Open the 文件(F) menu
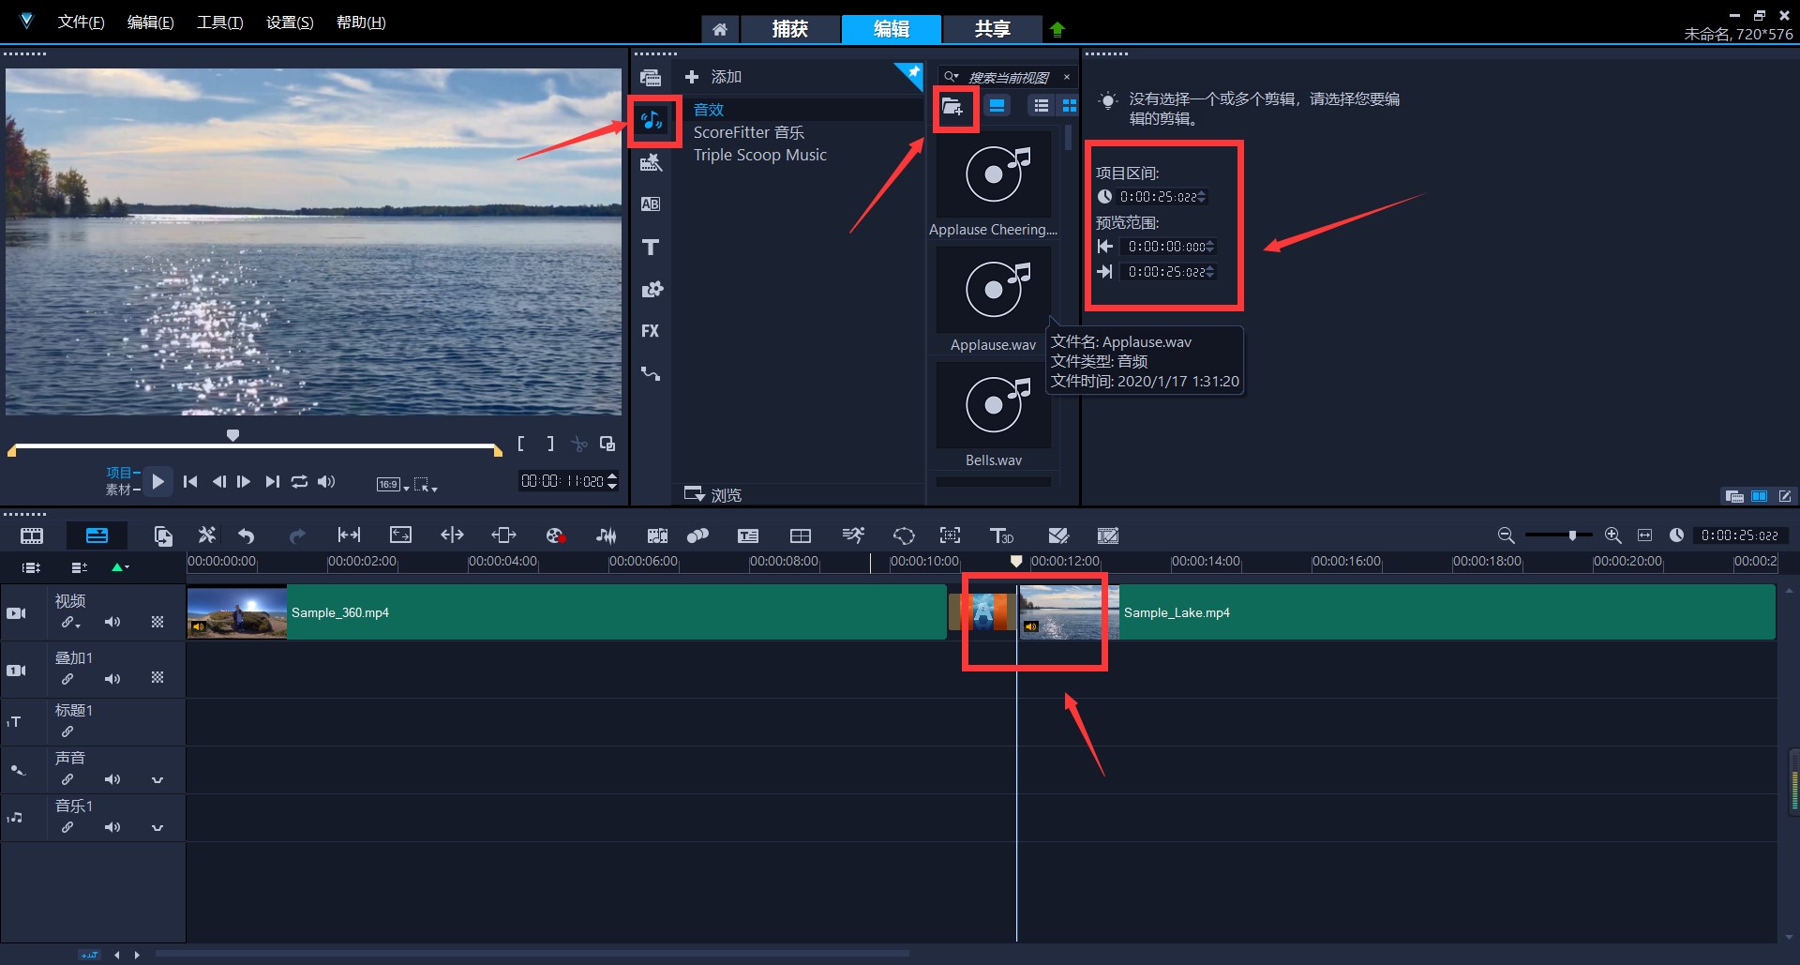Viewport: 1800px width, 965px height. pos(81,22)
